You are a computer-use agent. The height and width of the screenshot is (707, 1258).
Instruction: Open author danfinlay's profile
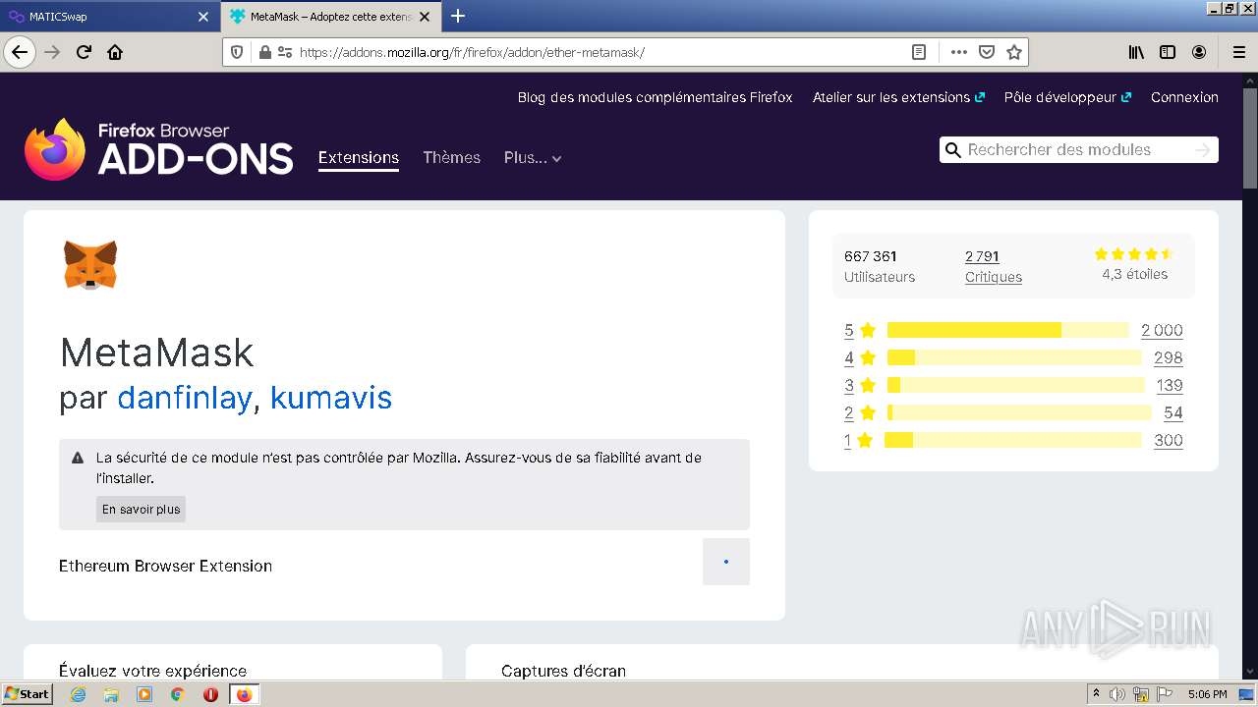[x=184, y=398]
